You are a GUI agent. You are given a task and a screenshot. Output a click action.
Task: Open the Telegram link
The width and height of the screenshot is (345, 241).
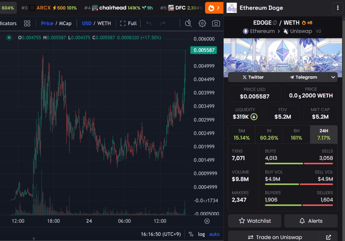[303, 77]
